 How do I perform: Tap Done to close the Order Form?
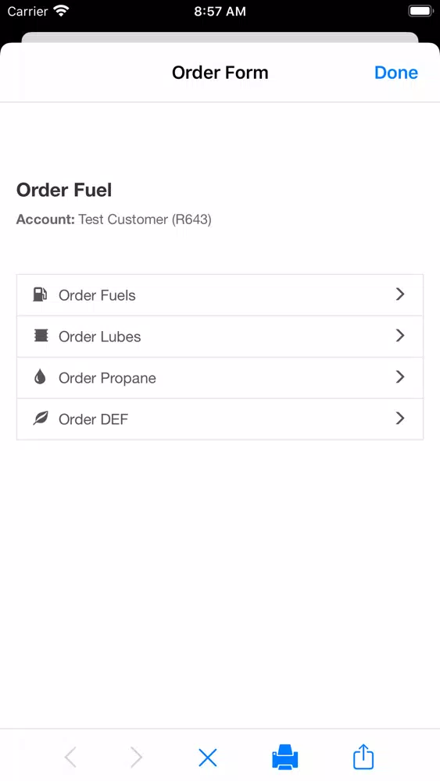coord(396,73)
